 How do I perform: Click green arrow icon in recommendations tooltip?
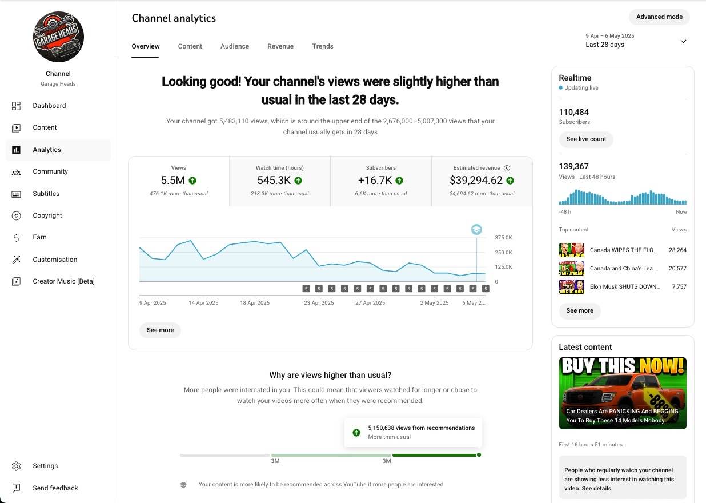click(x=356, y=433)
